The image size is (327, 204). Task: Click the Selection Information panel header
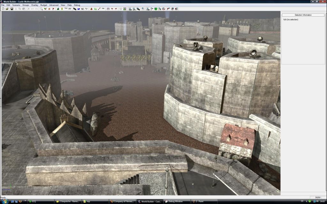[x=303, y=15]
